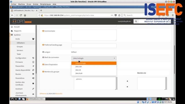
Task: Click the add-to-group right arrow button
Action: [x=127, y=81]
